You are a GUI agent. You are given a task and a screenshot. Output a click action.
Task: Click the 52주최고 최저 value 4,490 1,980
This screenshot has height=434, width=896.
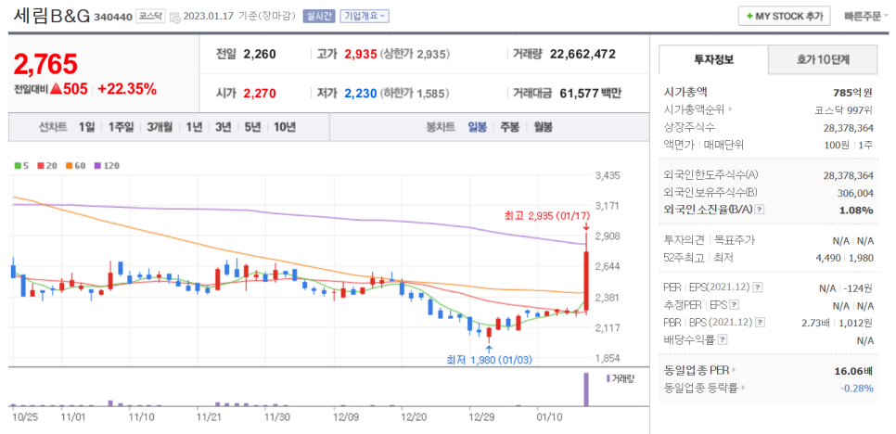[845, 258]
